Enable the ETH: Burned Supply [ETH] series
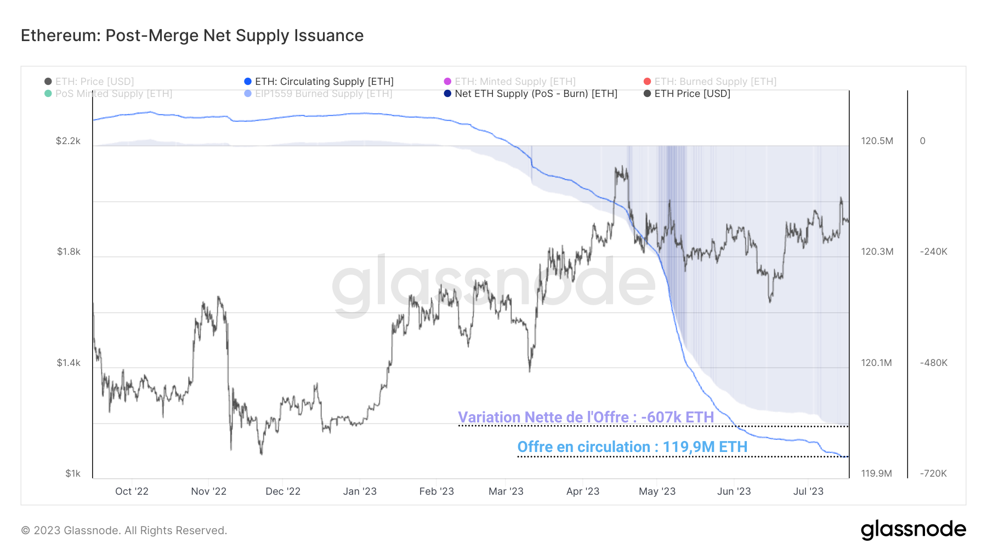The width and height of the screenshot is (987, 555). tap(715, 82)
